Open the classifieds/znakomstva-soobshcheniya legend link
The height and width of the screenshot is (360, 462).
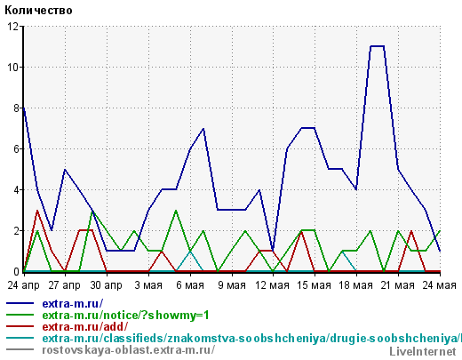pos(251,339)
